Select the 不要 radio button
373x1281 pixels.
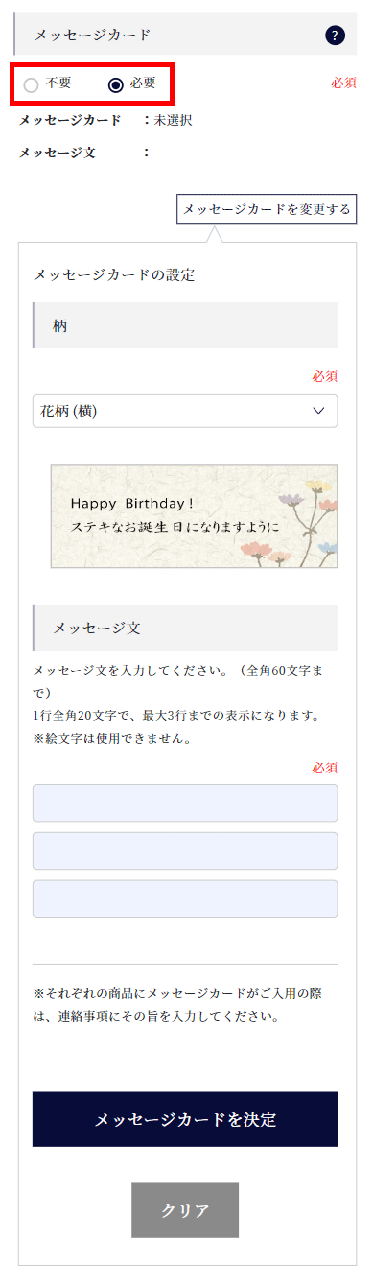click(x=32, y=84)
